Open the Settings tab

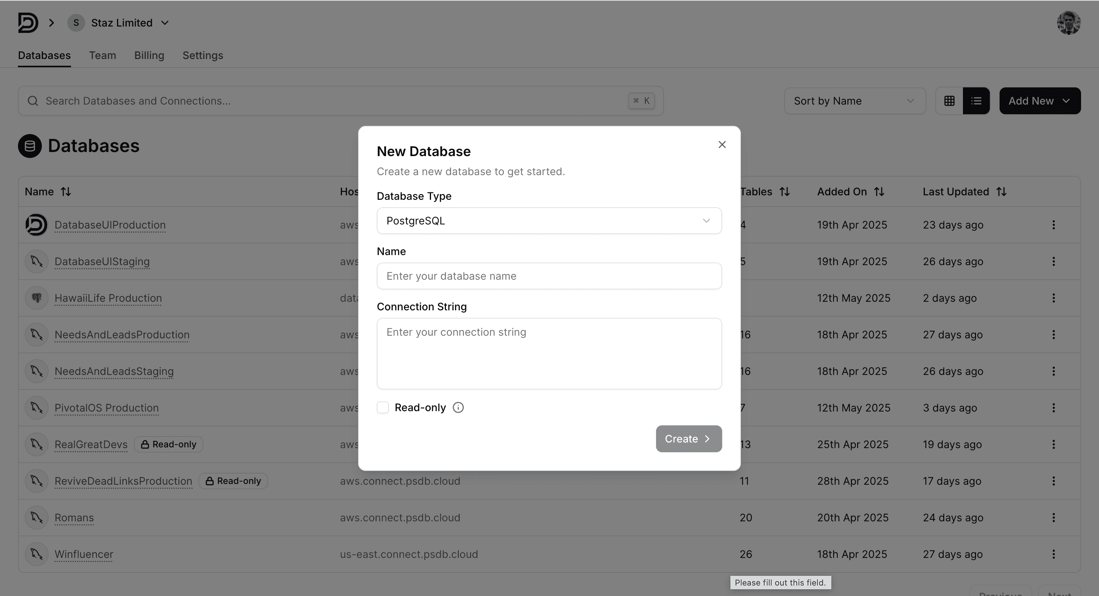203,55
